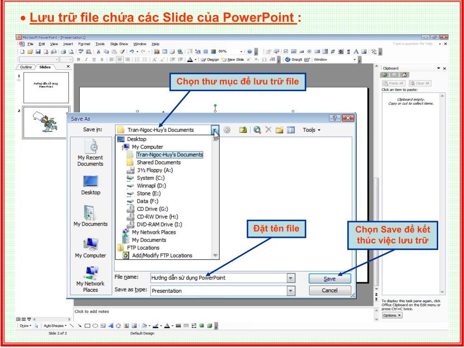
Task: Click the Insert WordArt icon in Drawing toolbar
Action: click(x=111, y=326)
